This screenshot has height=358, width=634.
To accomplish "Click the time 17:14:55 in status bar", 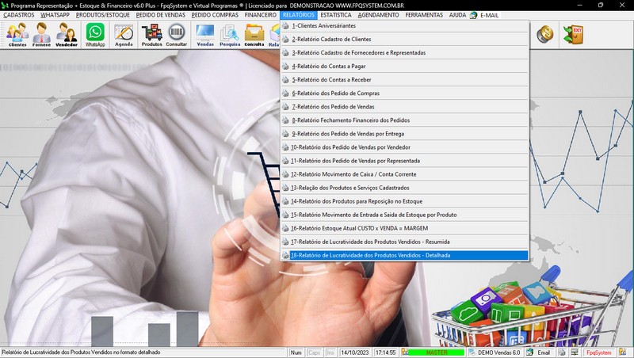I will coord(385,352).
